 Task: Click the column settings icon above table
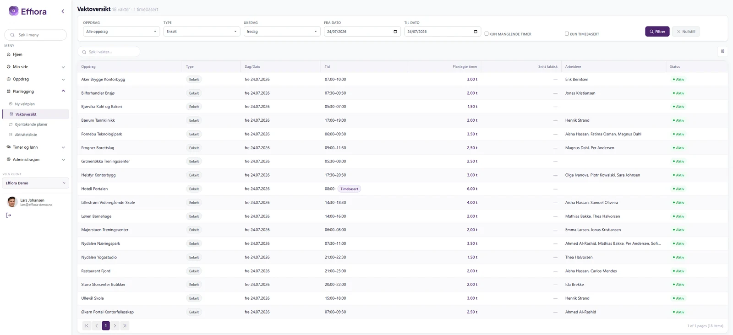coord(723,51)
